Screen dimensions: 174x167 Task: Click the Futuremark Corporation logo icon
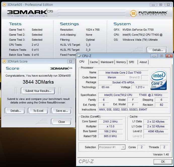[133, 13]
